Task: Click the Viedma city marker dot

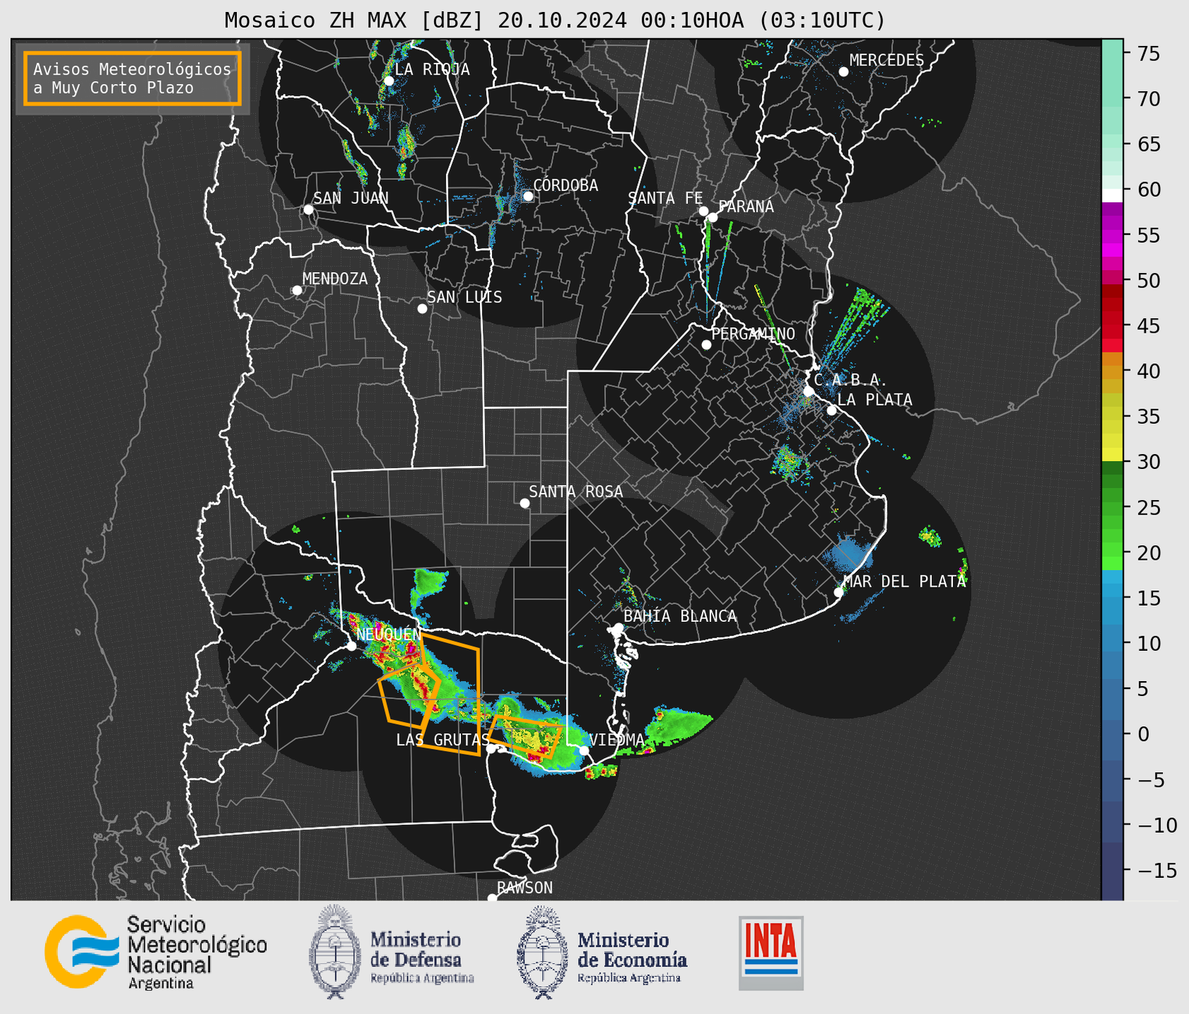Action: click(584, 751)
